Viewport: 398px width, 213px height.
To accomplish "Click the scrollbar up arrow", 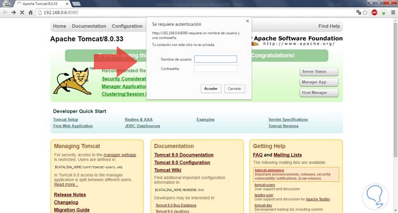I will point(395,21).
